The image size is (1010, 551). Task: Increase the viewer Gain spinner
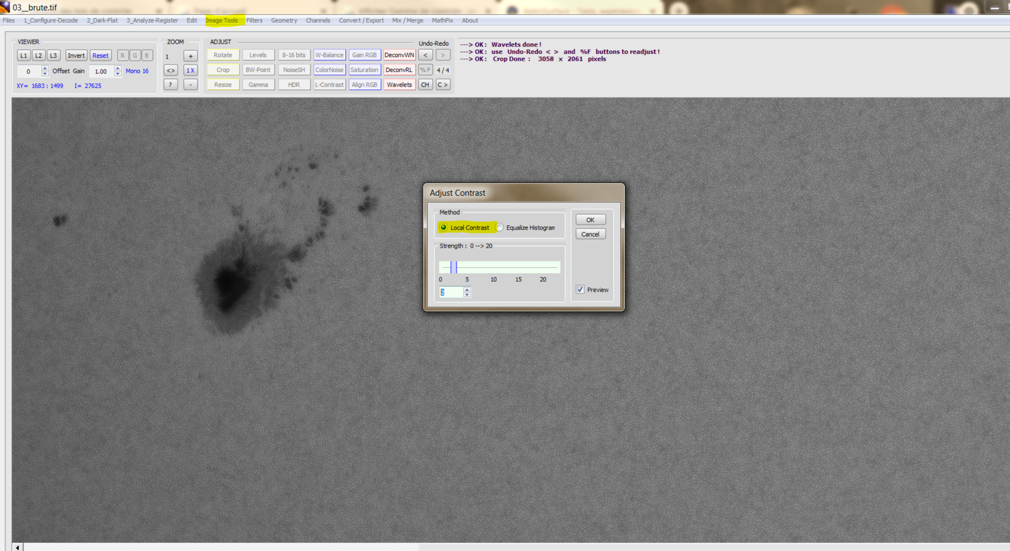tap(118, 69)
